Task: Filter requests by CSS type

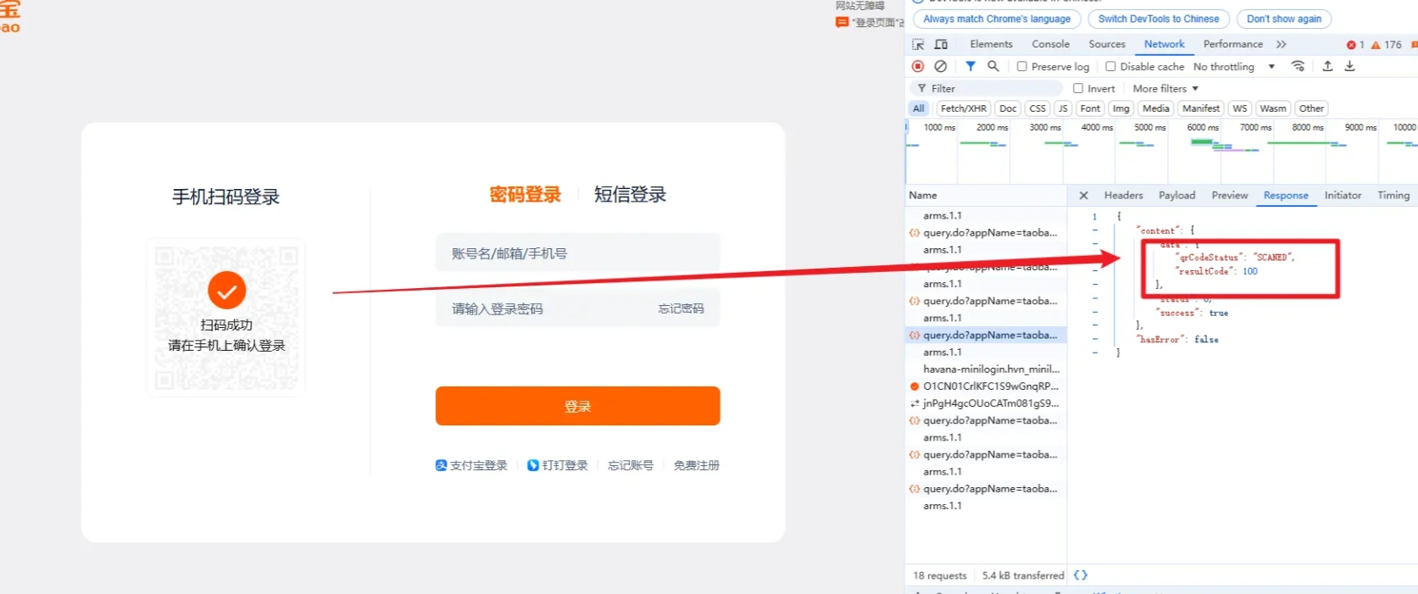Action: pos(1037,108)
